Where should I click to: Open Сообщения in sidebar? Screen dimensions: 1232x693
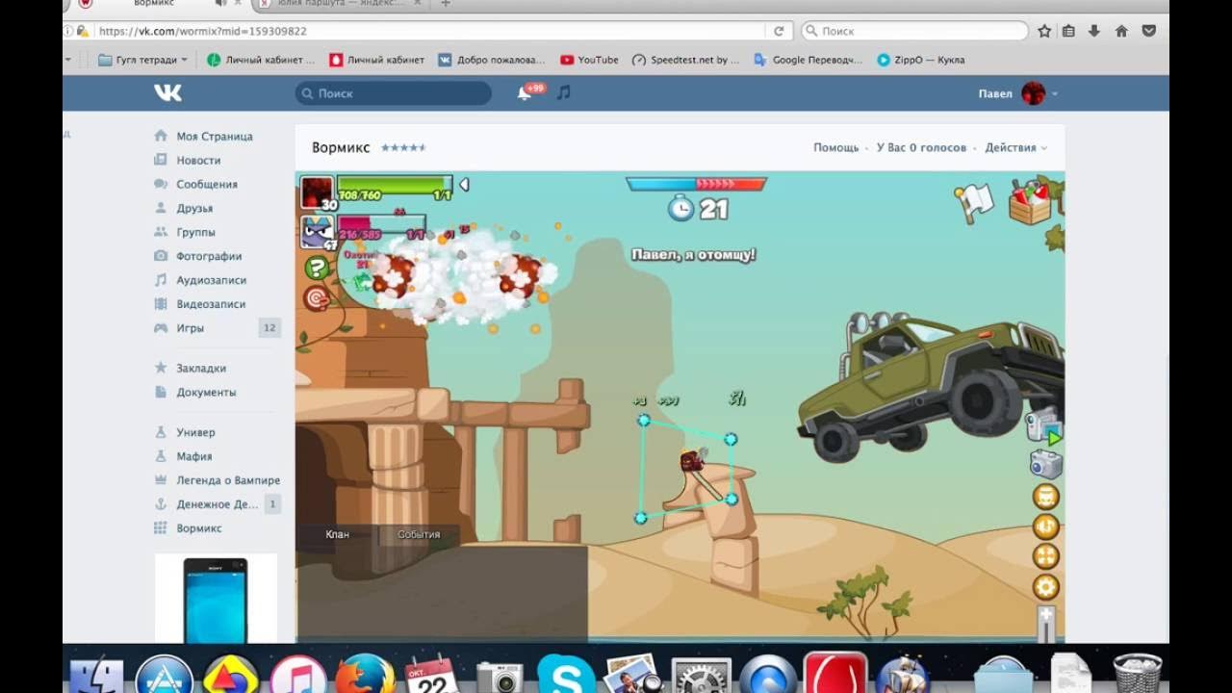[x=206, y=184]
